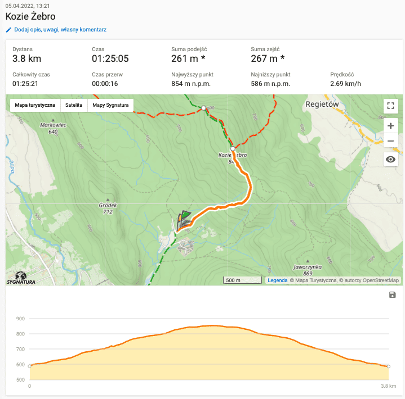405x399 pixels.
Task: Click the pencil edit description icon
Action: 8,30
